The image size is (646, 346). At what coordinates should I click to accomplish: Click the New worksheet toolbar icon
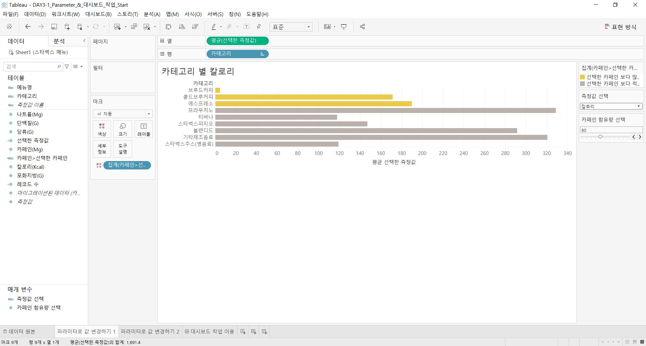pyautogui.click(x=117, y=27)
